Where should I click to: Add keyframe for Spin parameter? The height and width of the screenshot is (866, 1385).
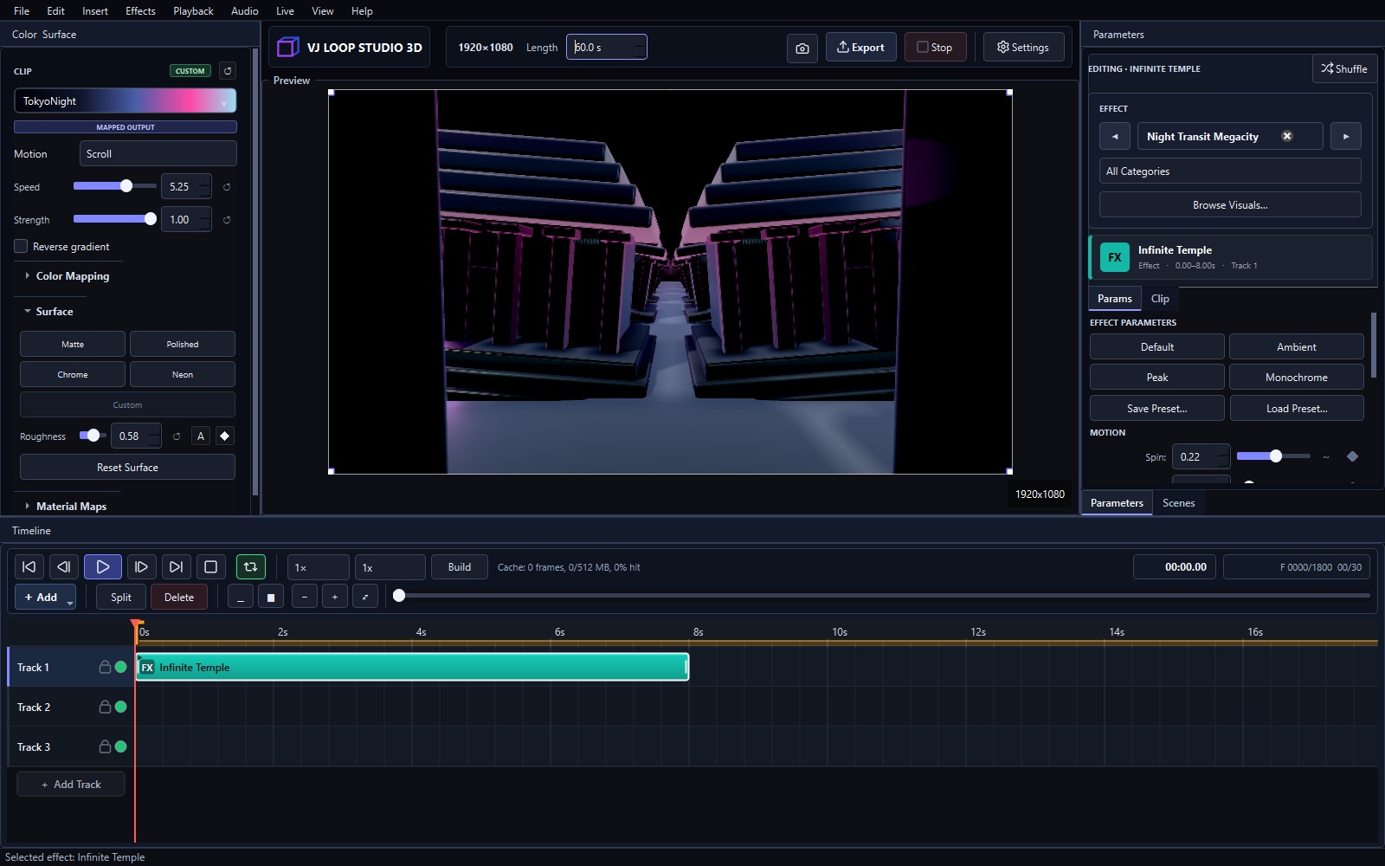[1352, 456]
